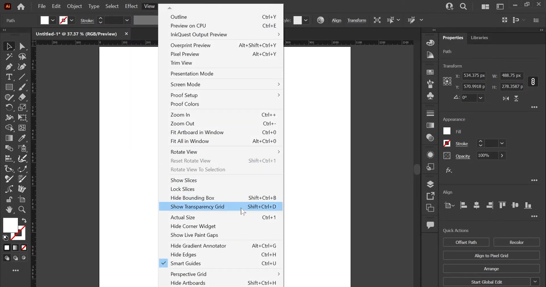Viewport: 546px width, 287px height.
Task: Click Arrange button
Action: click(x=491, y=269)
